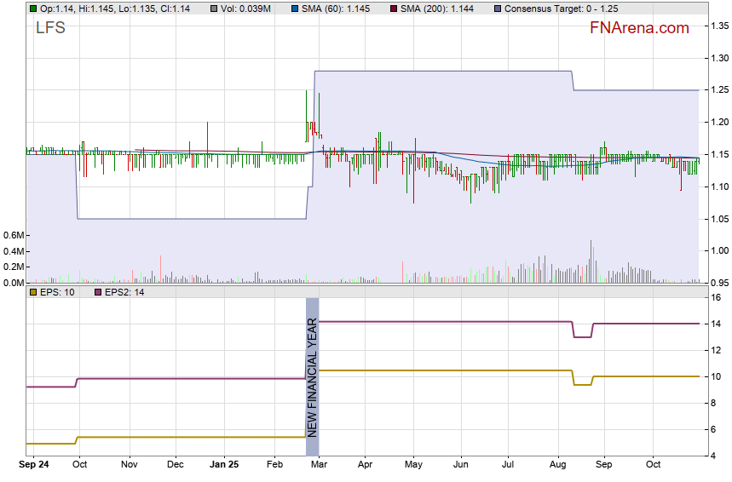The image size is (732, 482).
Task: Click the purple EPS2: 14 legend marker
Action: click(x=98, y=292)
